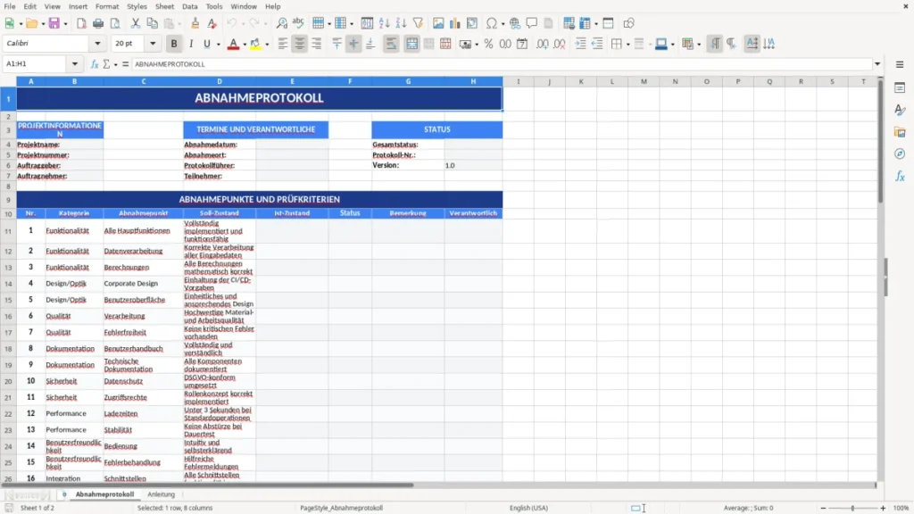
Task: Click the Save document icon
Action: pos(54,23)
